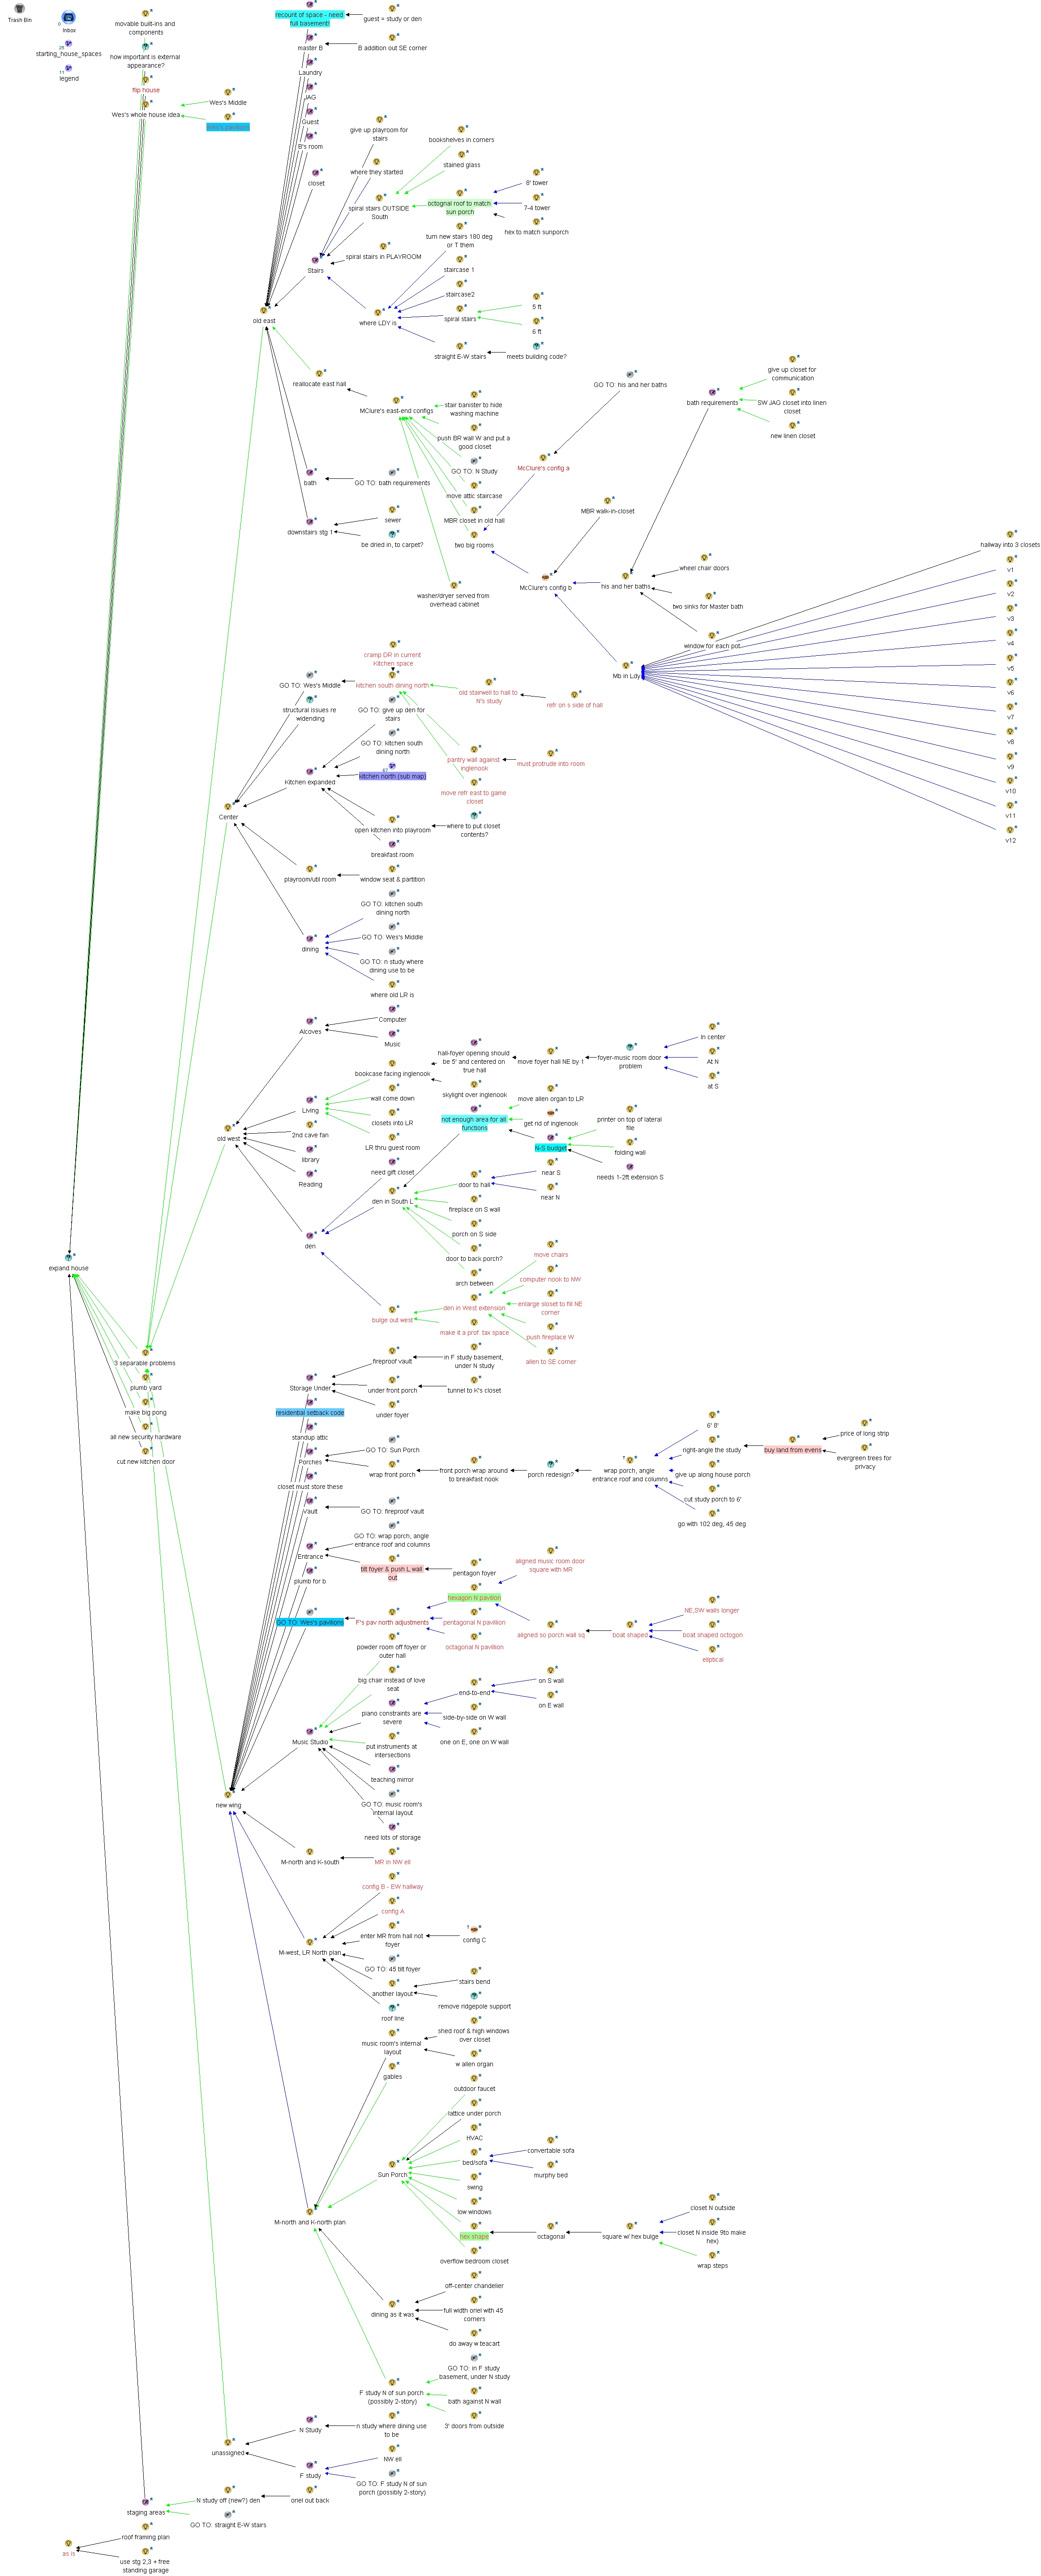
Task: Select the 'residential setback code' highlighted label
Action: coord(310,1413)
